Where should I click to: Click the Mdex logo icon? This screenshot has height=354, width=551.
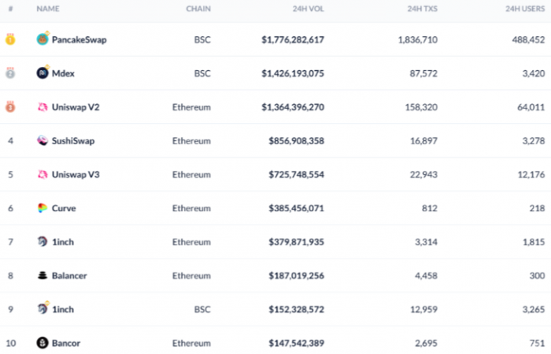pos(42,73)
